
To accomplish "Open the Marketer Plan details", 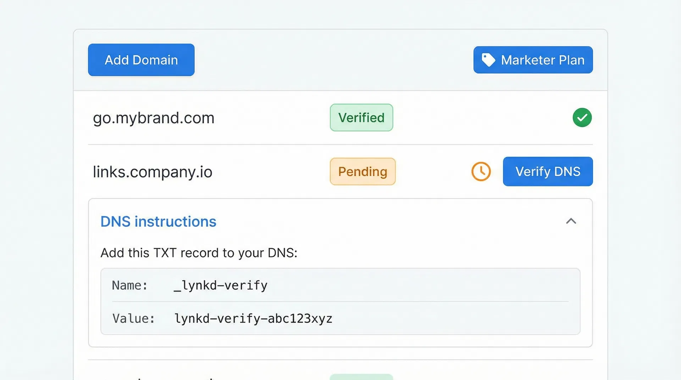I will click(x=532, y=60).
